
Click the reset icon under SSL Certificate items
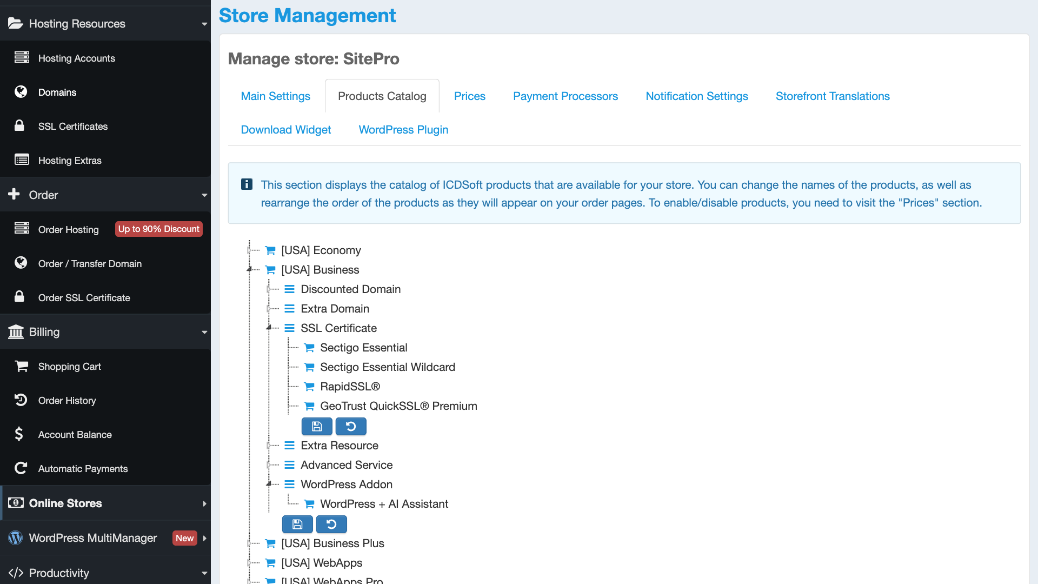[x=351, y=427]
